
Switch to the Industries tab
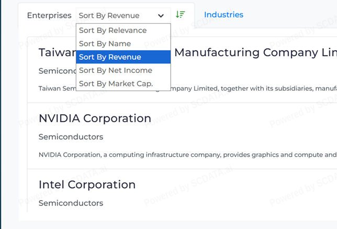(x=223, y=15)
